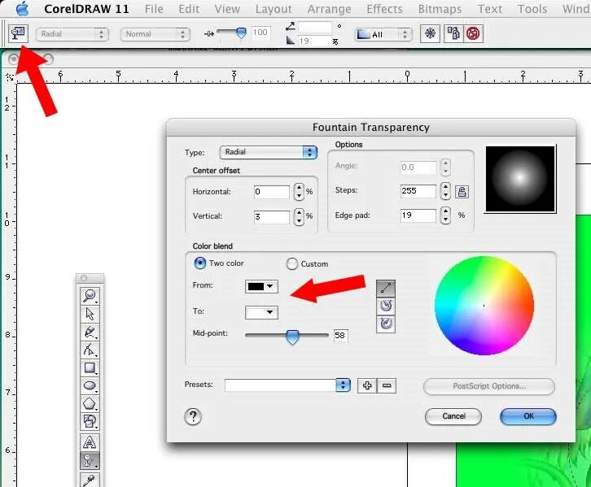Open the Layout menu
Image resolution: width=591 pixels, height=487 pixels.
pyautogui.click(x=274, y=9)
